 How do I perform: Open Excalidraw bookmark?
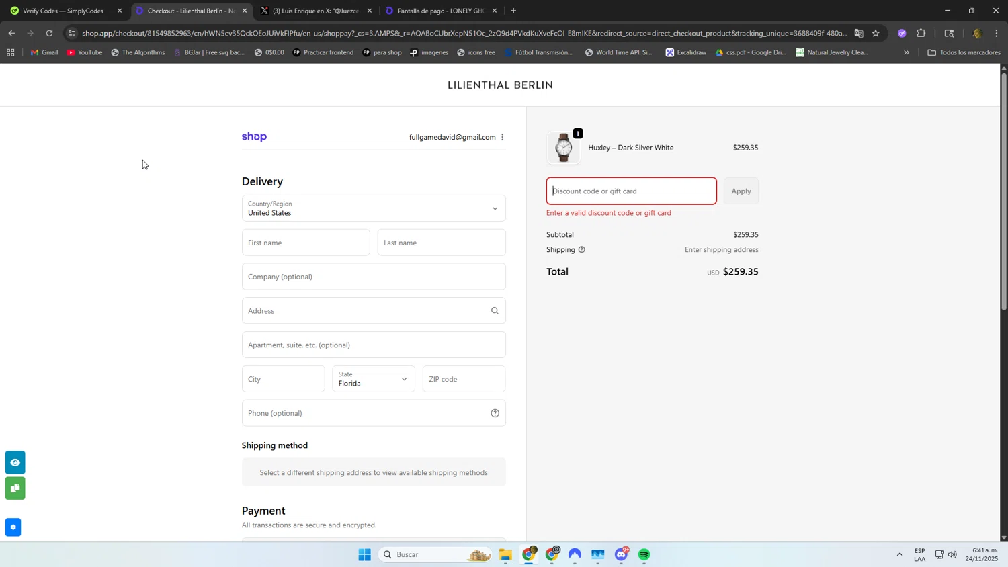pyautogui.click(x=685, y=52)
